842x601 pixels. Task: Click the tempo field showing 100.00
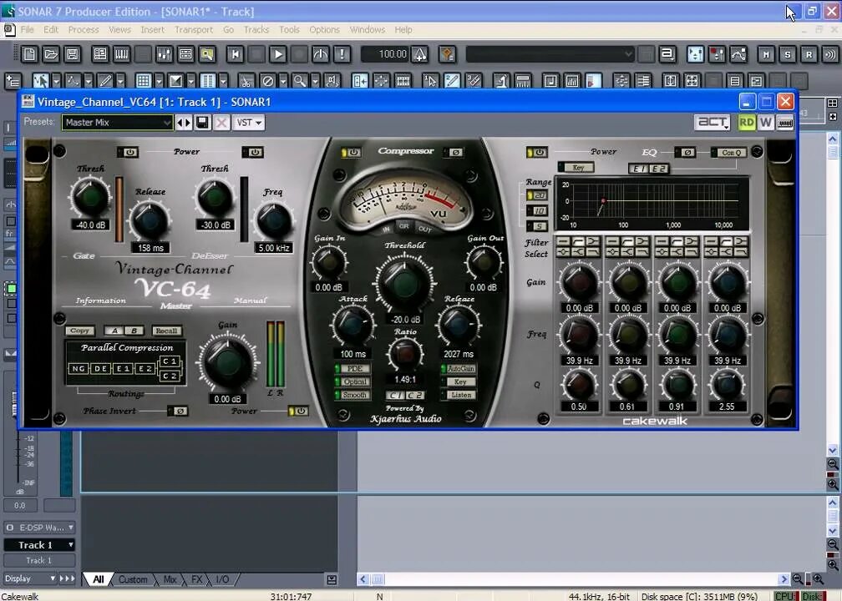pyautogui.click(x=386, y=53)
